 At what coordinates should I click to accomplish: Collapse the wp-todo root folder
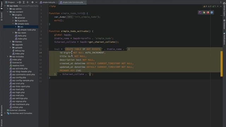(5, 6)
